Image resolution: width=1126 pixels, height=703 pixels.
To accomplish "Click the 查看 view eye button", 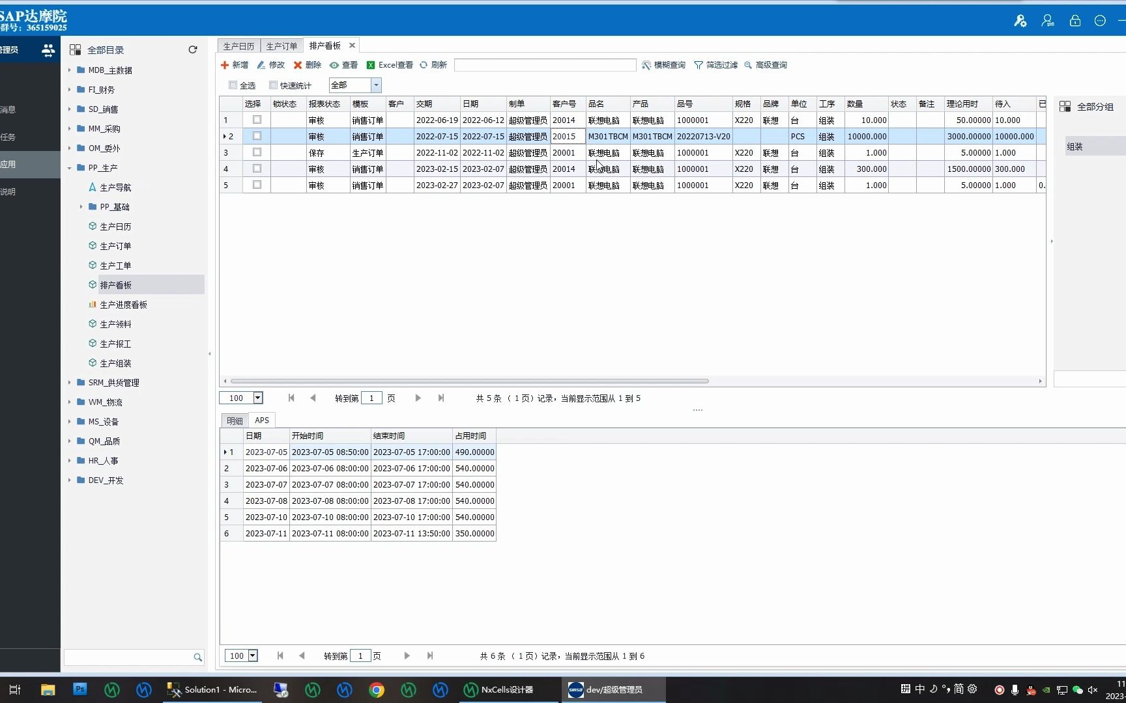I will (344, 65).
